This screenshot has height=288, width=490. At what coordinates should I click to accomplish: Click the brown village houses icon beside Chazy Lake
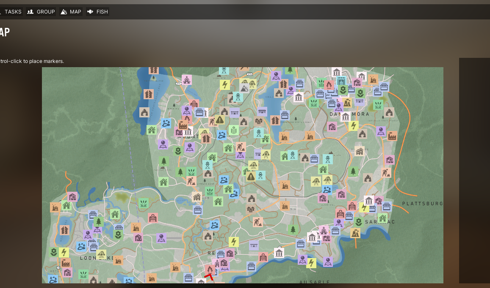pos(258,121)
